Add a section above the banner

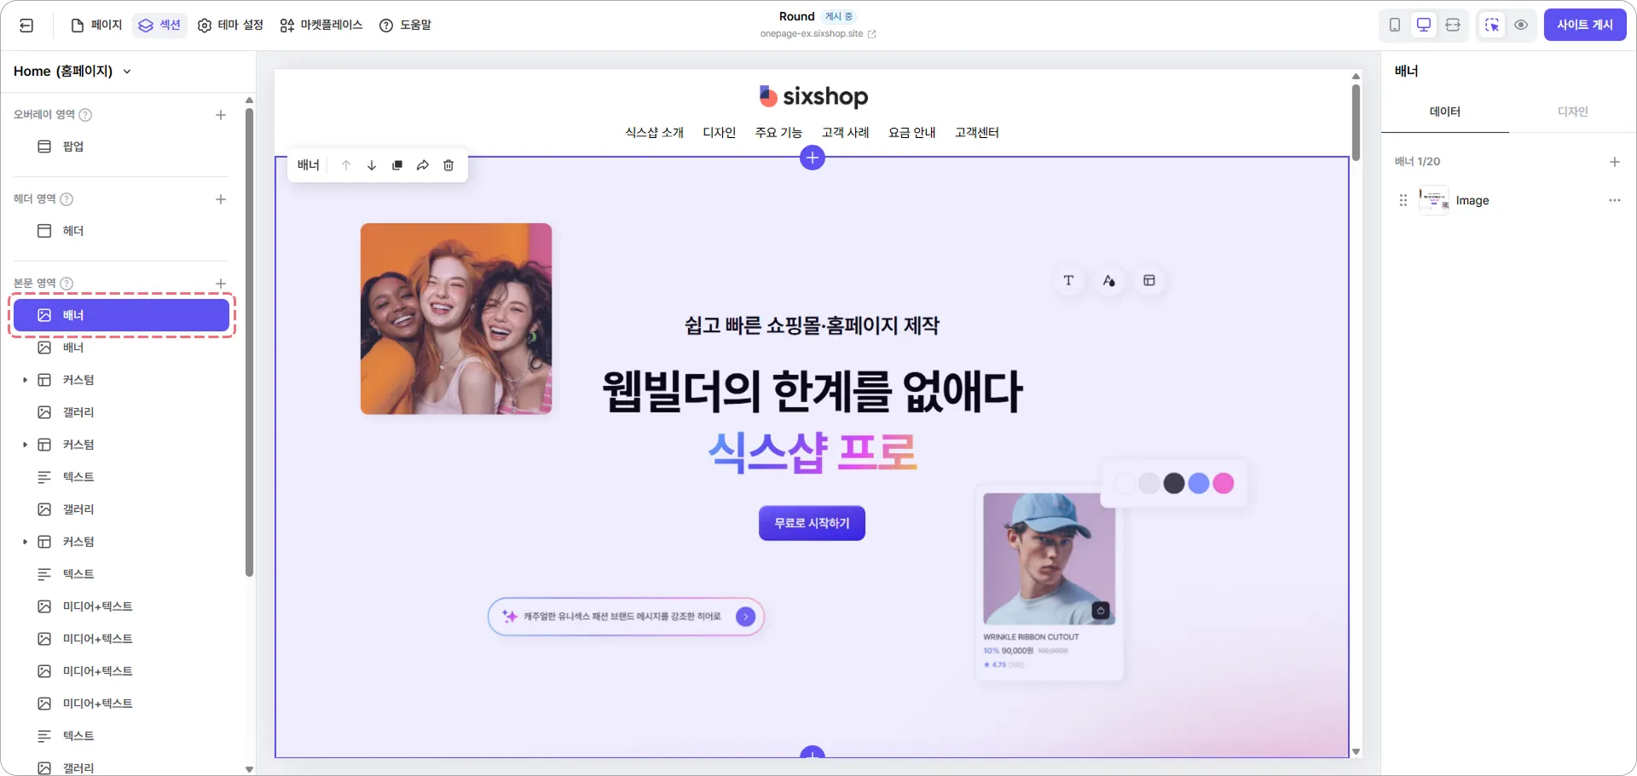[x=813, y=158]
